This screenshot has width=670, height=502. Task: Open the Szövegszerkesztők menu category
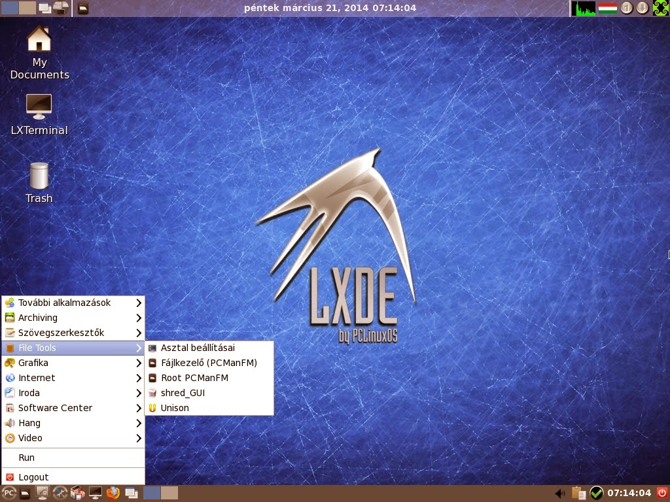pos(73,333)
